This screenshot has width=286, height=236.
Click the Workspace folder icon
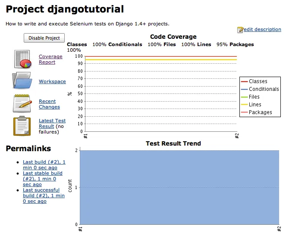point(22,80)
